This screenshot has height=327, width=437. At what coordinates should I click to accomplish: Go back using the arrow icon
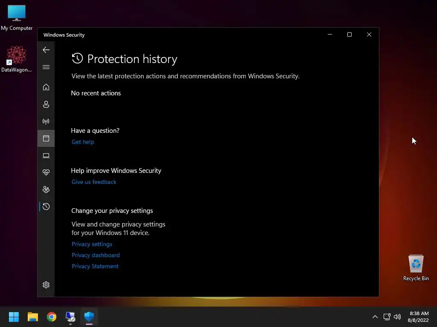pyautogui.click(x=46, y=50)
